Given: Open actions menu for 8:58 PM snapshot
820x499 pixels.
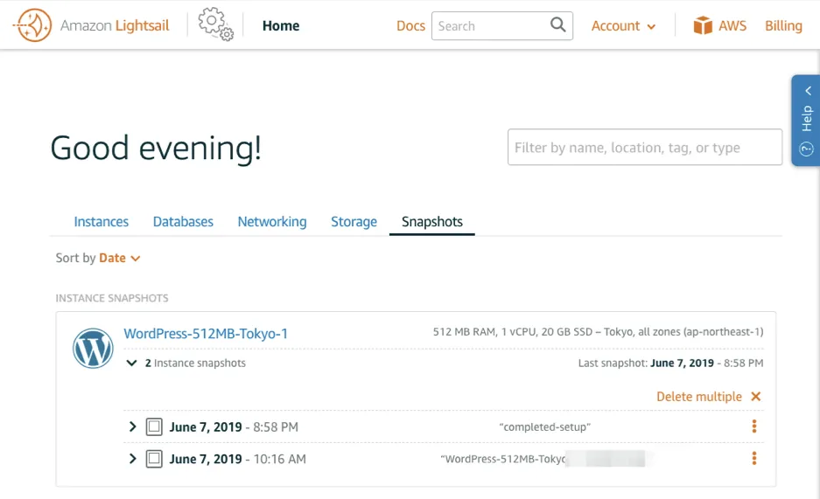Looking at the screenshot, I should (753, 426).
